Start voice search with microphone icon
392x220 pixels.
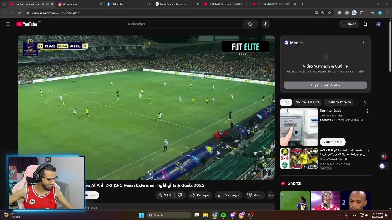(266, 24)
